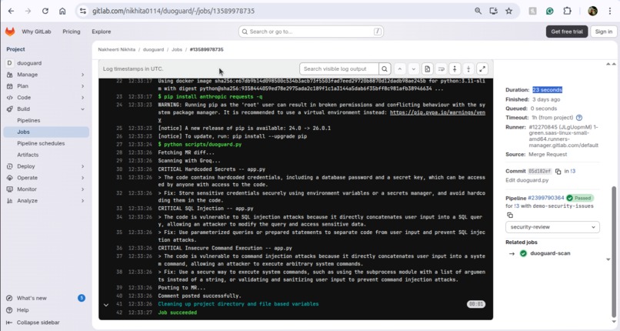Click the Get free trial button
The image size is (620, 331).
point(567,32)
